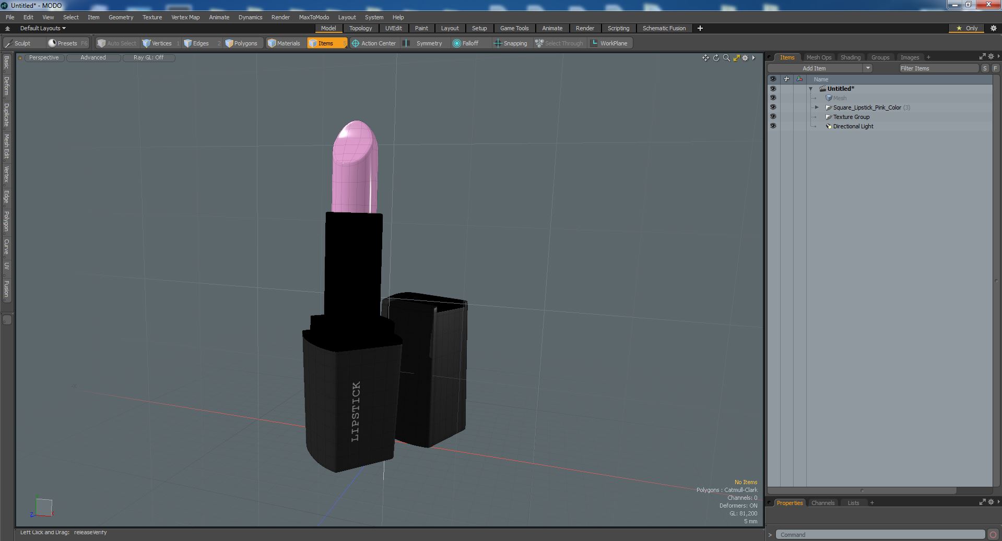1002x541 pixels.
Task: Open the Perspective view type dropdown
Action: click(44, 58)
